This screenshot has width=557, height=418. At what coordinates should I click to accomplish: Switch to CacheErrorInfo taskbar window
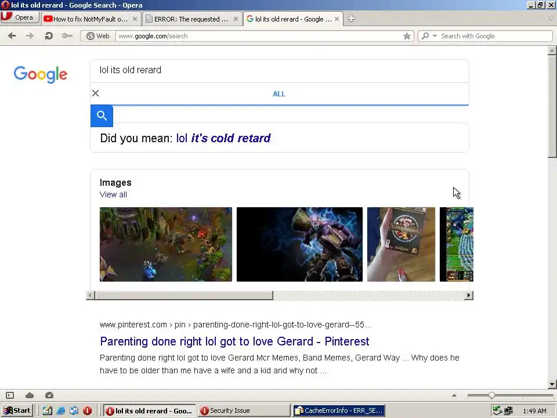(339, 410)
